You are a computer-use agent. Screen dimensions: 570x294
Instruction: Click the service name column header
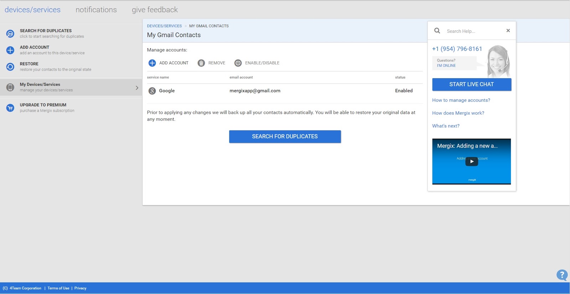(158, 77)
